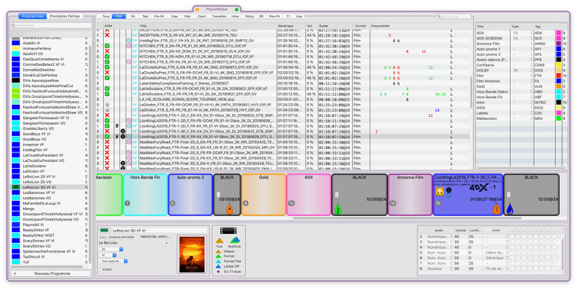The width and height of the screenshot is (577, 289).
Task: Tick first checkbox in audio row 7
Action: pyautogui.click(x=512, y=263)
